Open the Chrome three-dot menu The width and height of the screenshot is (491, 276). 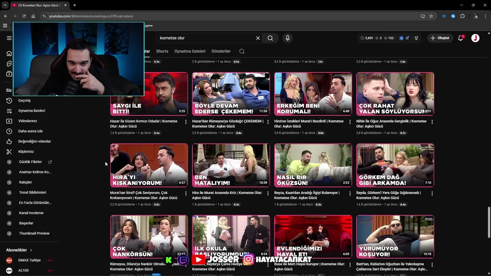[485, 16]
